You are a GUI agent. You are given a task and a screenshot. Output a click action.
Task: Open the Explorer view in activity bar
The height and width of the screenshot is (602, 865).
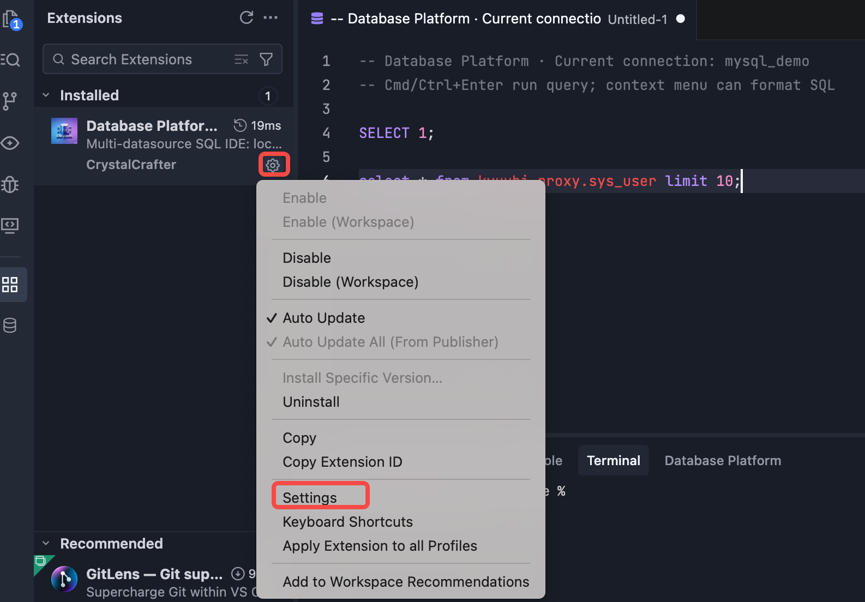tap(11, 20)
